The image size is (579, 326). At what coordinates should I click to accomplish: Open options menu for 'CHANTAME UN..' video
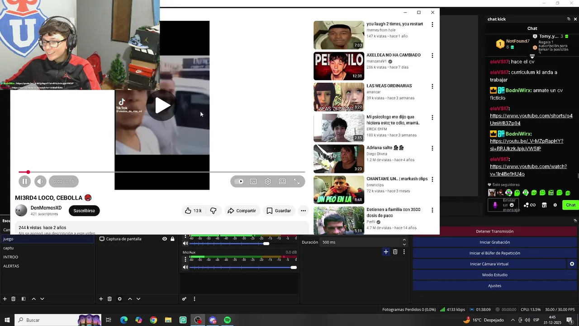pos(432,179)
